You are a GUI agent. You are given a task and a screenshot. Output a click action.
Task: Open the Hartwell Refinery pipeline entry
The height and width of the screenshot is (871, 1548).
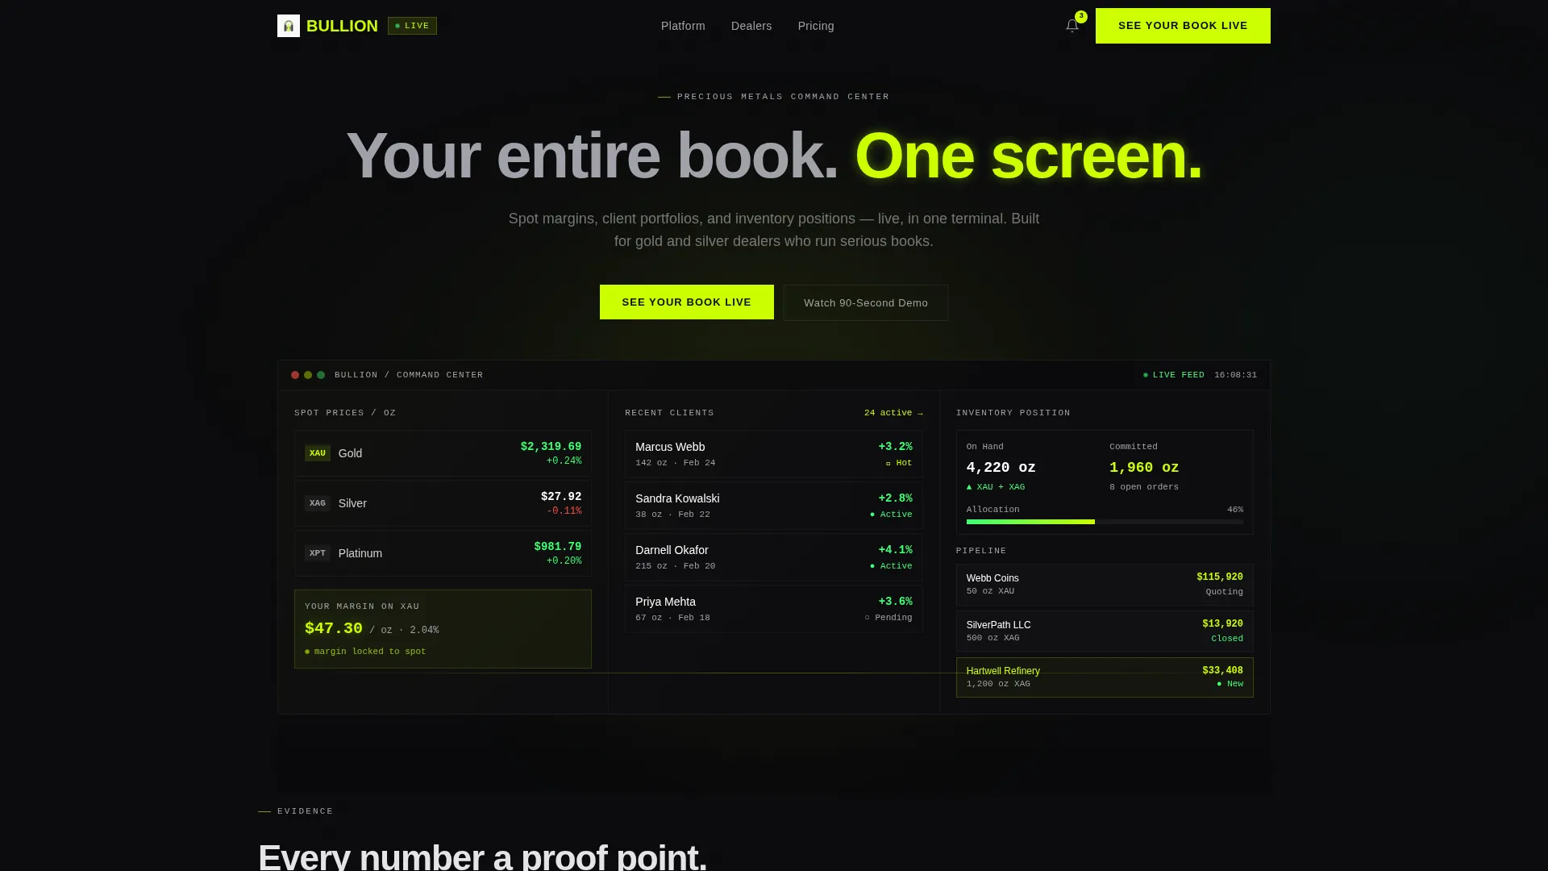[1105, 677]
